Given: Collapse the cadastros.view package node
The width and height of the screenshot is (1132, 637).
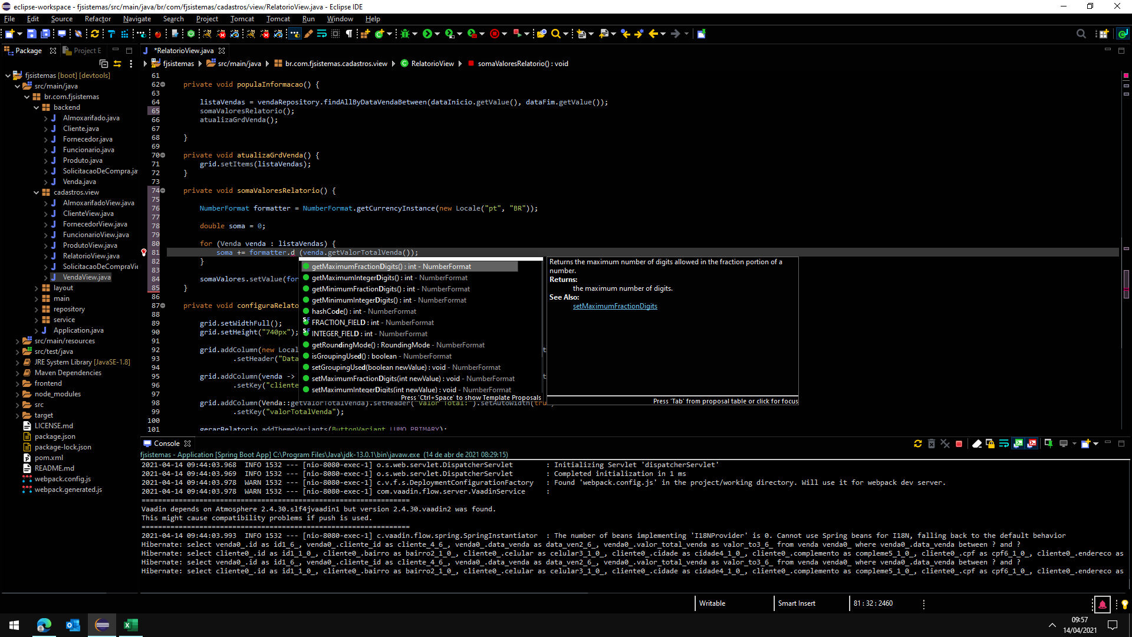Looking at the screenshot, I should pos(37,192).
